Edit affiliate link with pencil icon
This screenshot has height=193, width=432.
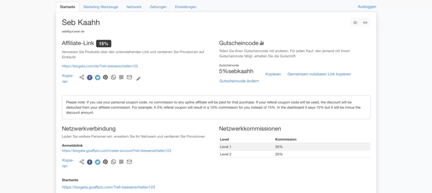coord(138,78)
